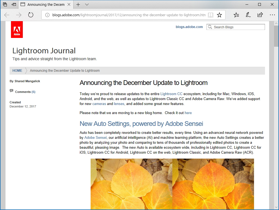The width and height of the screenshot is (279, 210).
Task: Click the scrollbar up arrow
Action: (276, 23)
